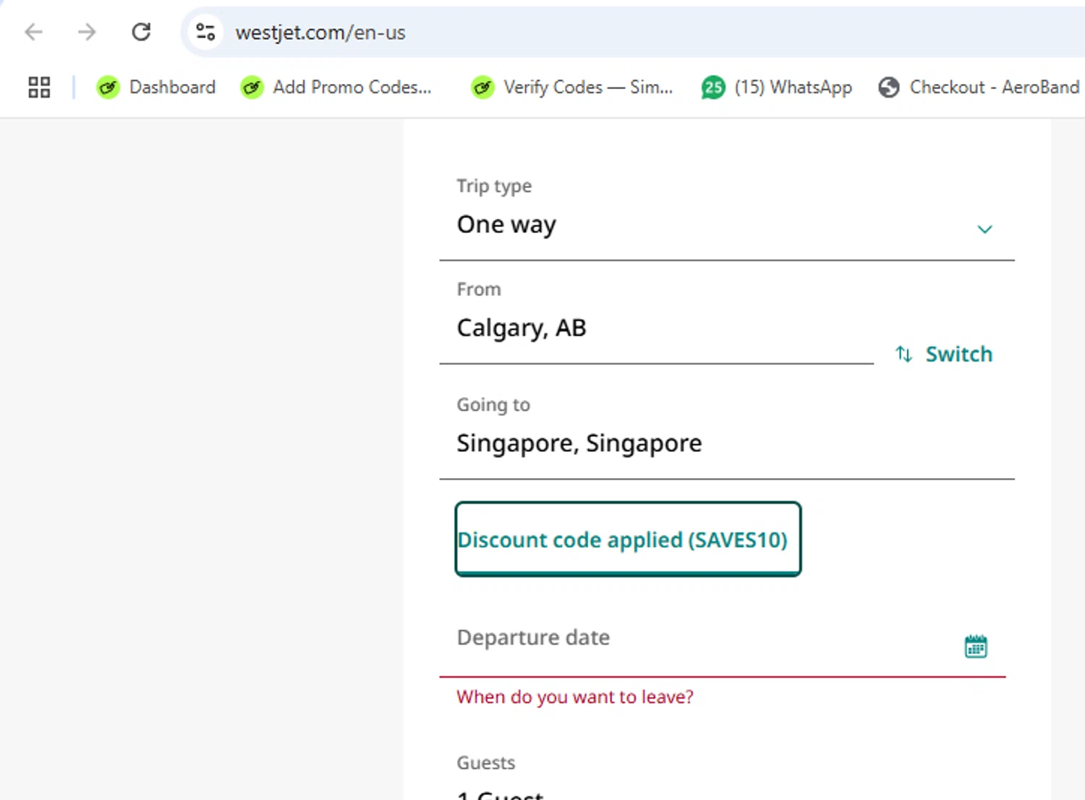The image size is (1085, 800).
Task: Click the Switch text link
Action: point(959,354)
